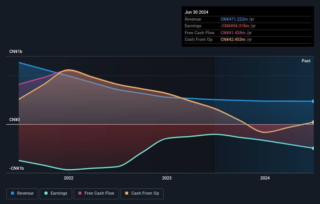Click the CN¥1b y-axis label
Screen dimensions: 320x204
(x=16, y=51)
